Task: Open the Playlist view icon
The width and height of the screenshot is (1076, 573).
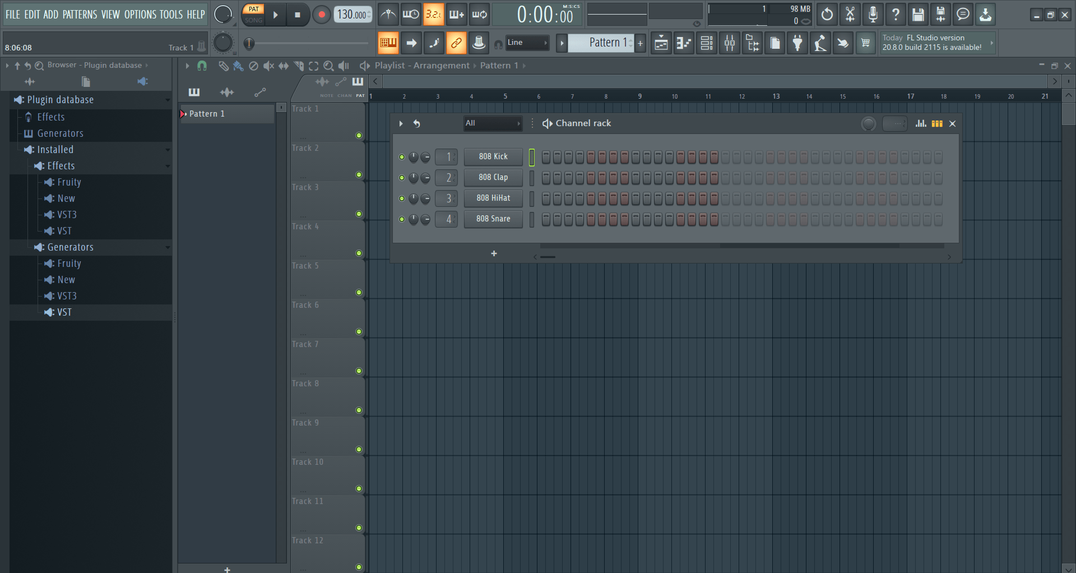Action: coord(661,43)
